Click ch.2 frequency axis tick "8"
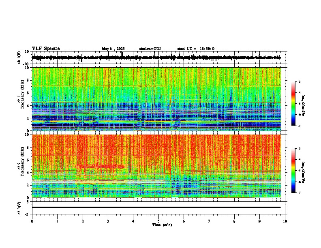 click(x=28, y=148)
